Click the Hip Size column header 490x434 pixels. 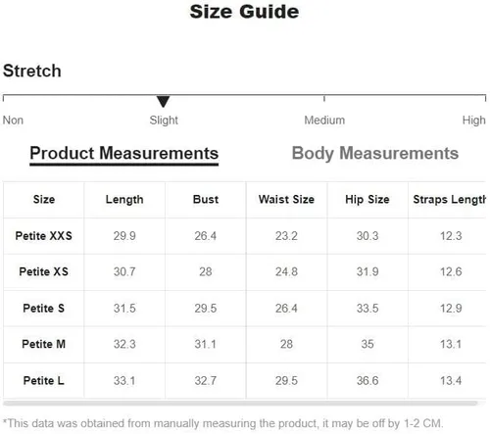pos(367,199)
